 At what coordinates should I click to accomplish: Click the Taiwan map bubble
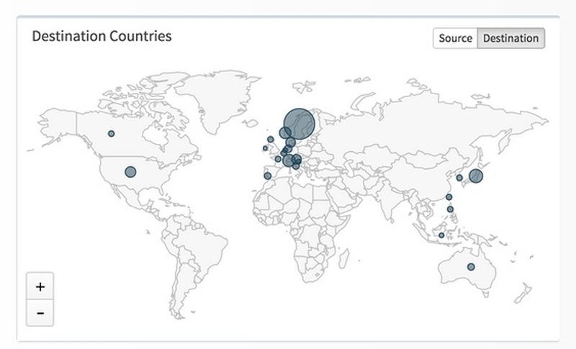[x=449, y=196]
